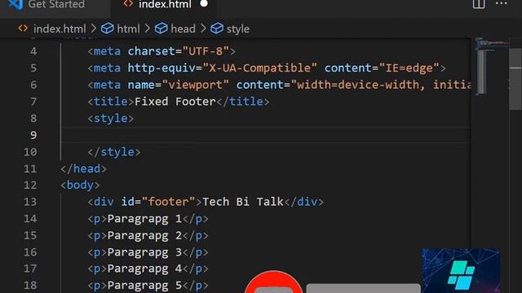This screenshot has height=293, width=522.
Task: Click line number 12 in gutter
Action: click(x=30, y=185)
